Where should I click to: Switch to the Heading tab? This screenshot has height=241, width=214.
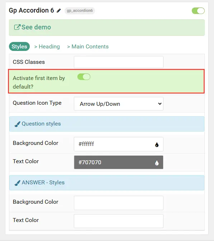pyautogui.click(x=47, y=46)
